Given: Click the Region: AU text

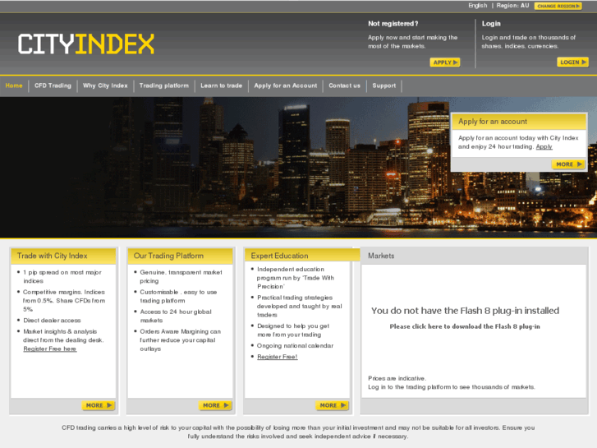Looking at the screenshot, I should point(512,5).
